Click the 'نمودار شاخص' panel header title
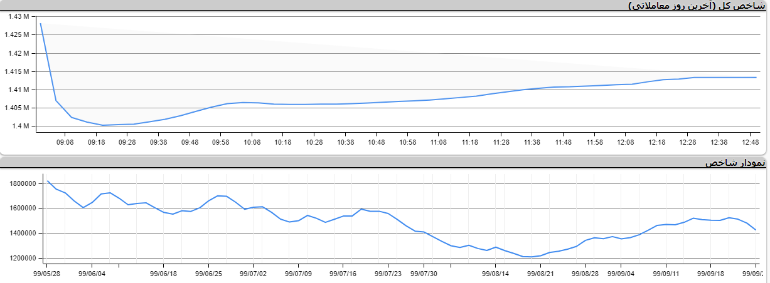 735,163
